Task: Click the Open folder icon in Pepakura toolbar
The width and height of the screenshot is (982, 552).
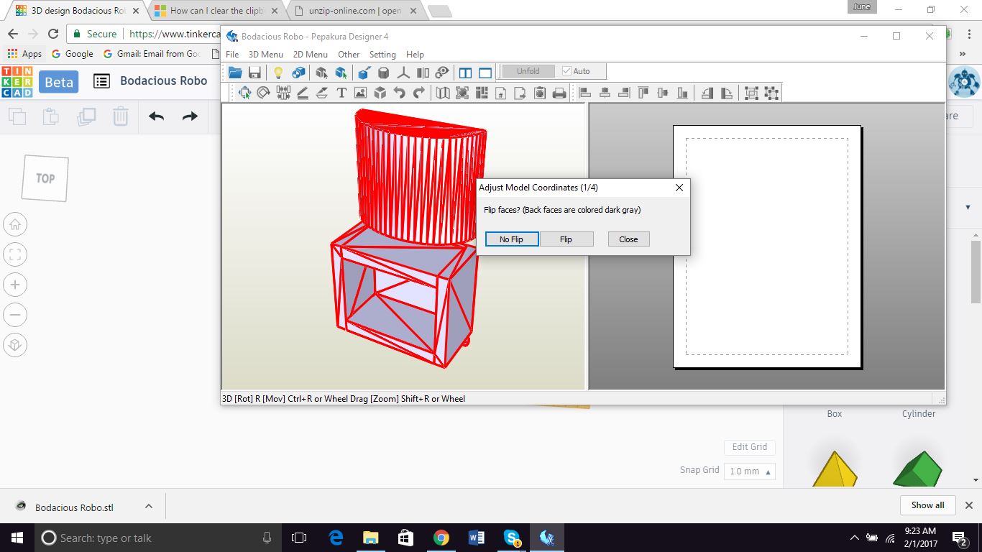Action: (235, 72)
